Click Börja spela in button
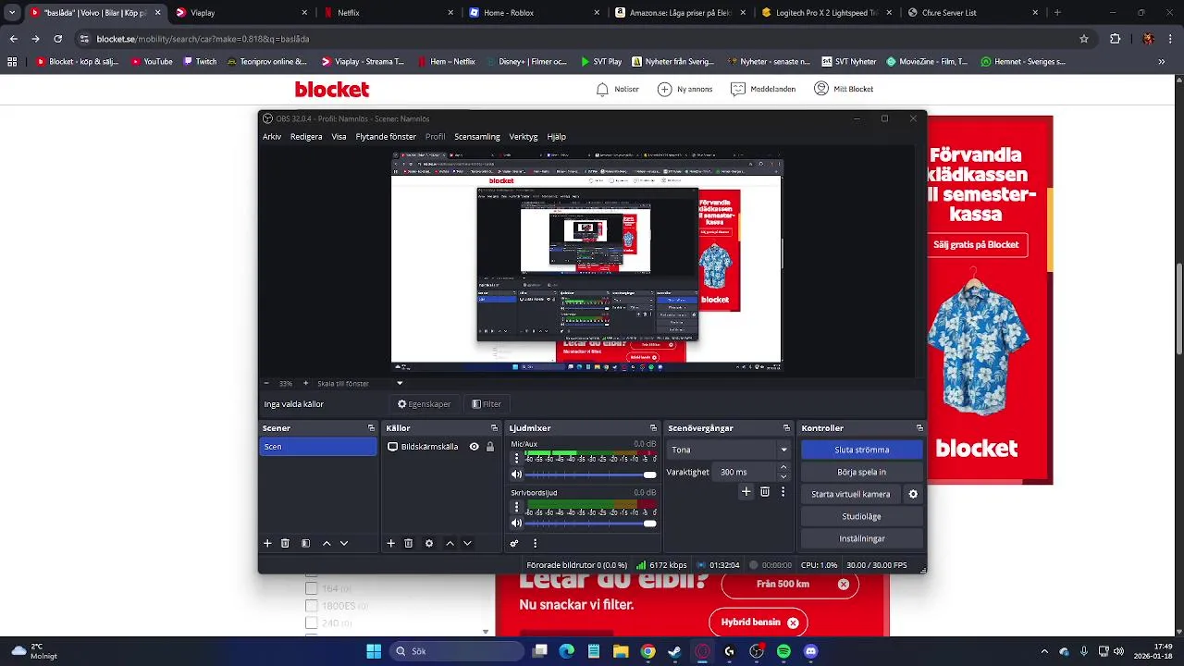Image resolution: width=1184 pixels, height=666 pixels. (861, 472)
